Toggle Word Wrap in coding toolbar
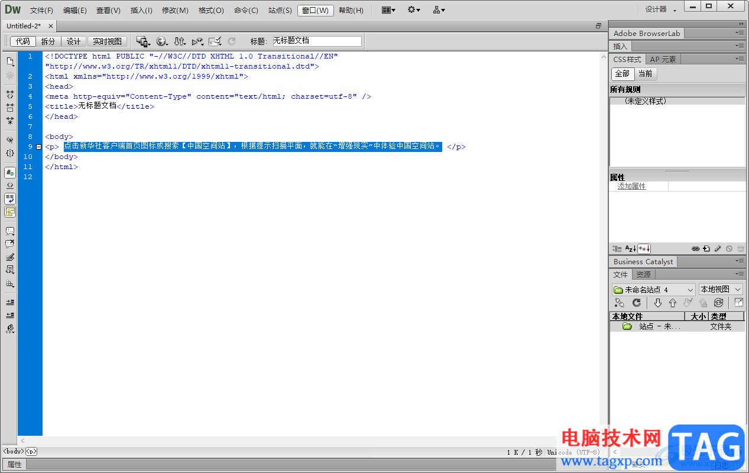Viewport: 749px width, 473px height. coord(10,199)
